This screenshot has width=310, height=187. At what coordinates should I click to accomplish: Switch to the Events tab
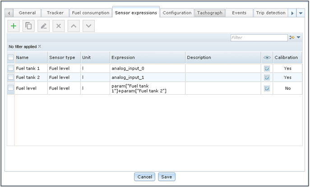(239, 13)
